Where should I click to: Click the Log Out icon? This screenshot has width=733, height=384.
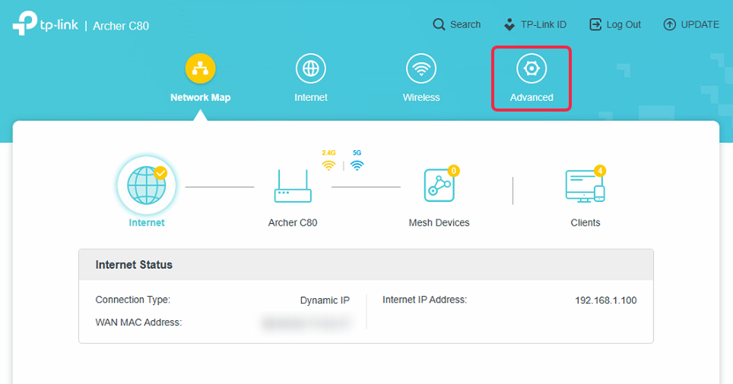pyautogui.click(x=595, y=24)
